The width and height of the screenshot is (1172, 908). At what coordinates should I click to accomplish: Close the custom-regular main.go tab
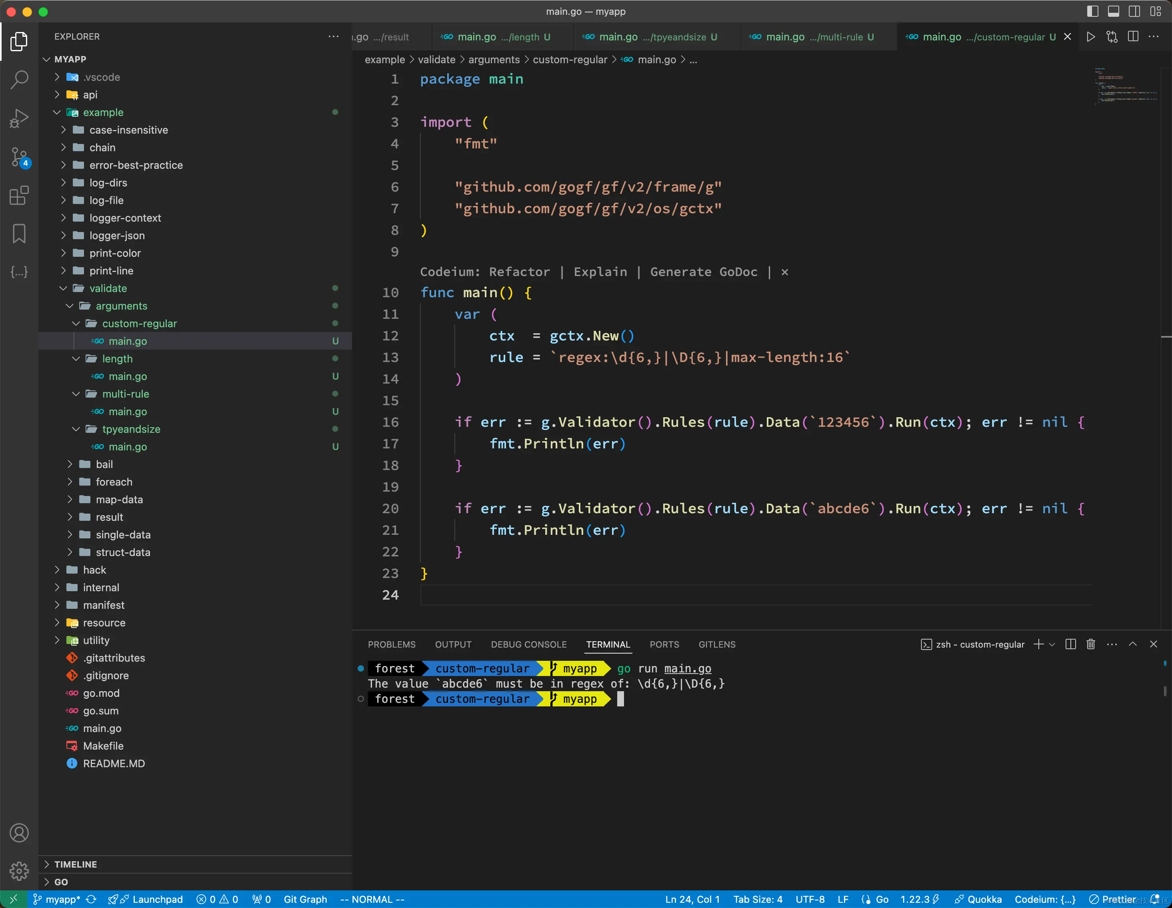pyautogui.click(x=1067, y=36)
